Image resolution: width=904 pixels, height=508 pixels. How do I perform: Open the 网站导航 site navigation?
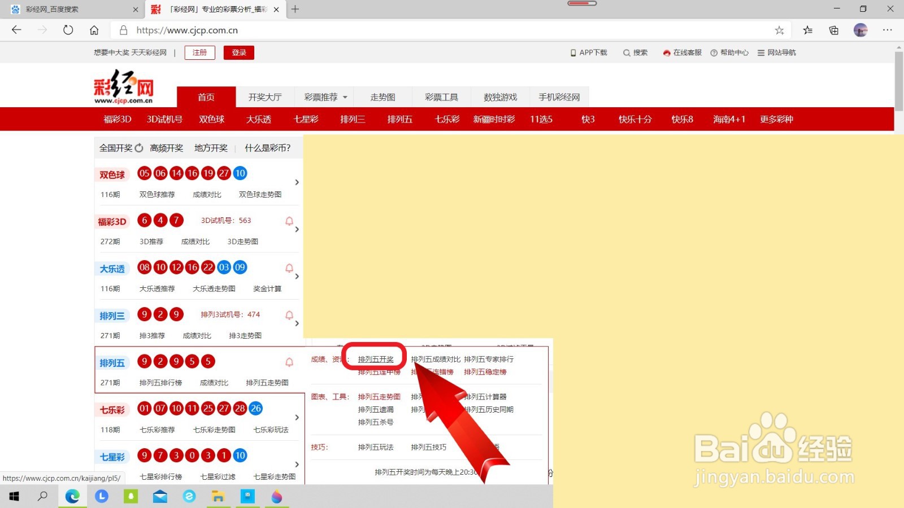pyautogui.click(x=777, y=52)
